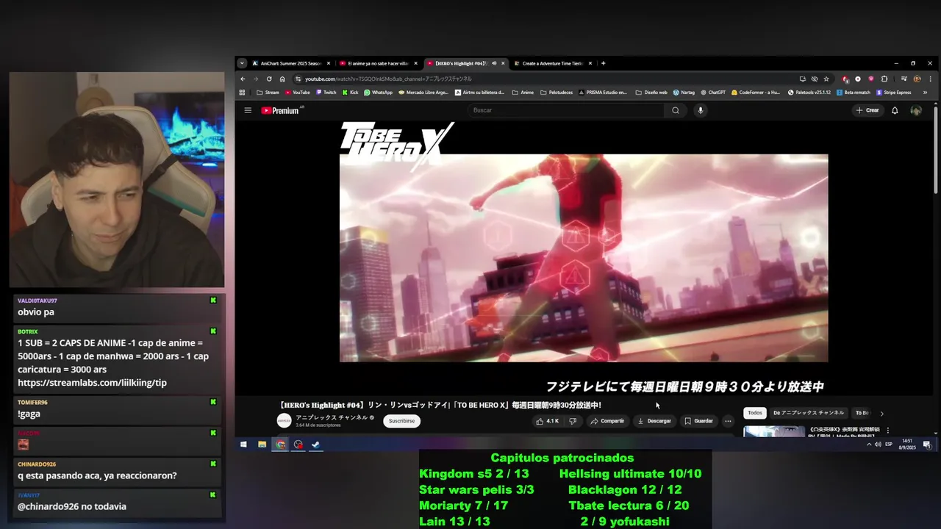
Task: Open the Diseño web bookmarks folder
Action: click(651, 93)
